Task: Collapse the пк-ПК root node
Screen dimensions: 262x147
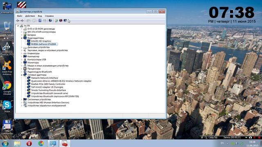Action: point(18,26)
